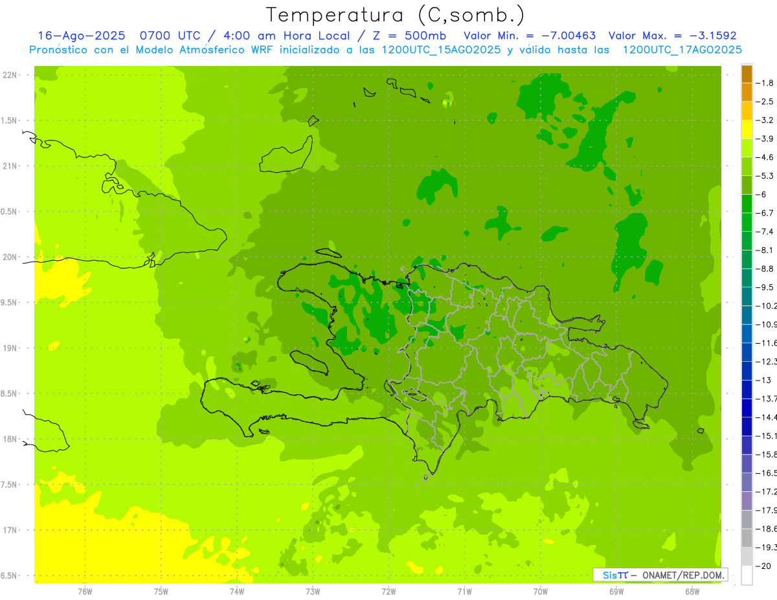Click the "-3.9" colorbar label
Image resolution: width=777 pixels, height=600 pixels.
click(765, 139)
